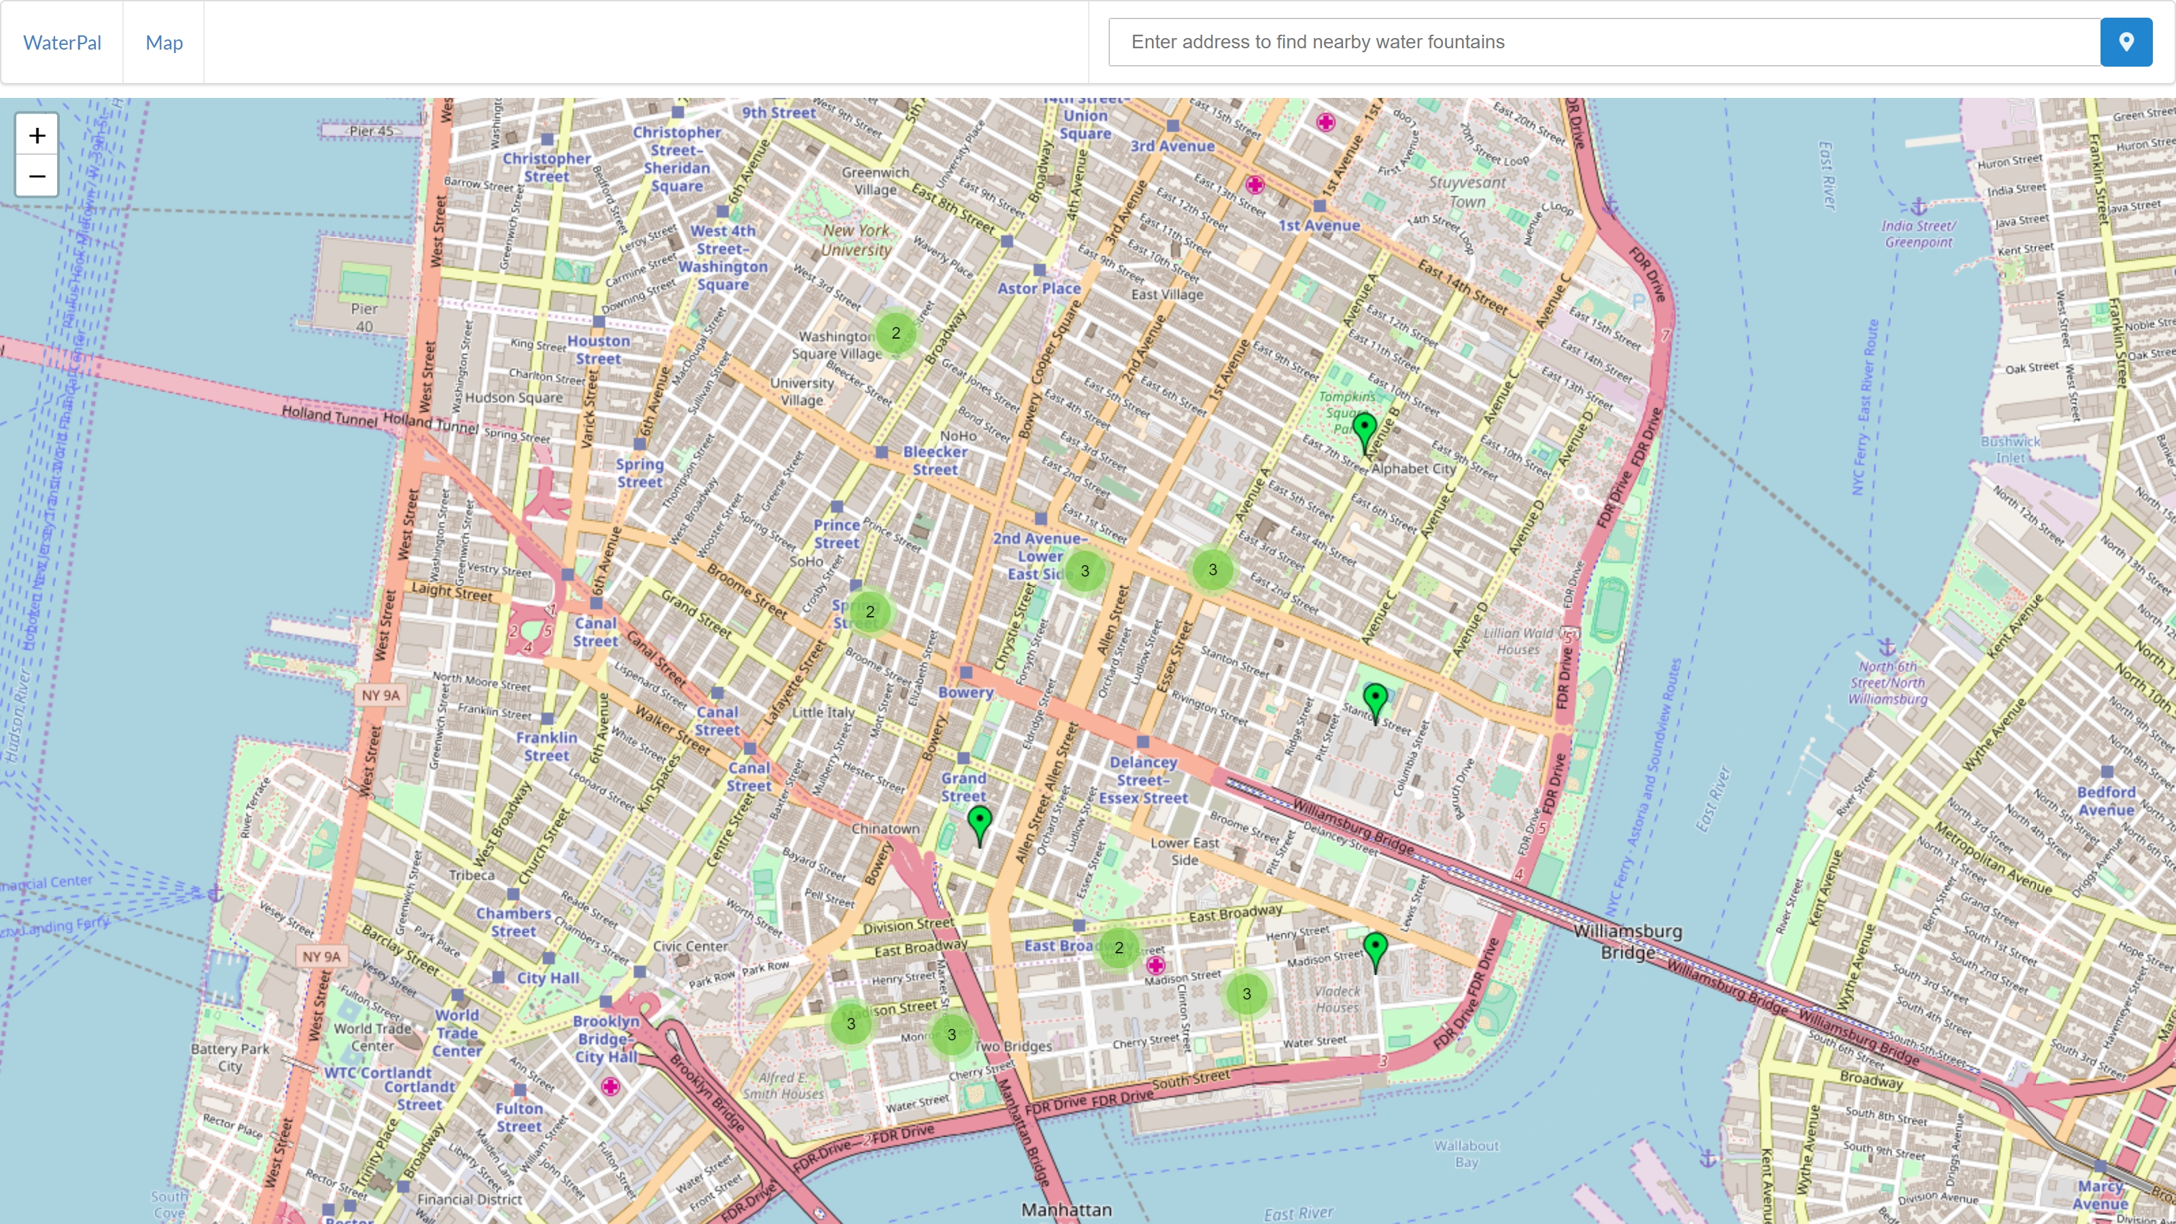
Task: Expand cluster of 3 near Avenue A
Action: click(x=1212, y=571)
